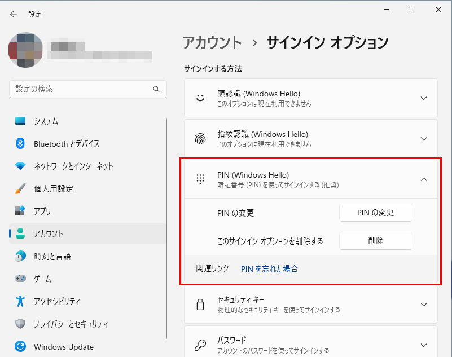The image size is (452, 357).
Task: Open プライバシーとセキュリティ settings
Action: pos(87,324)
